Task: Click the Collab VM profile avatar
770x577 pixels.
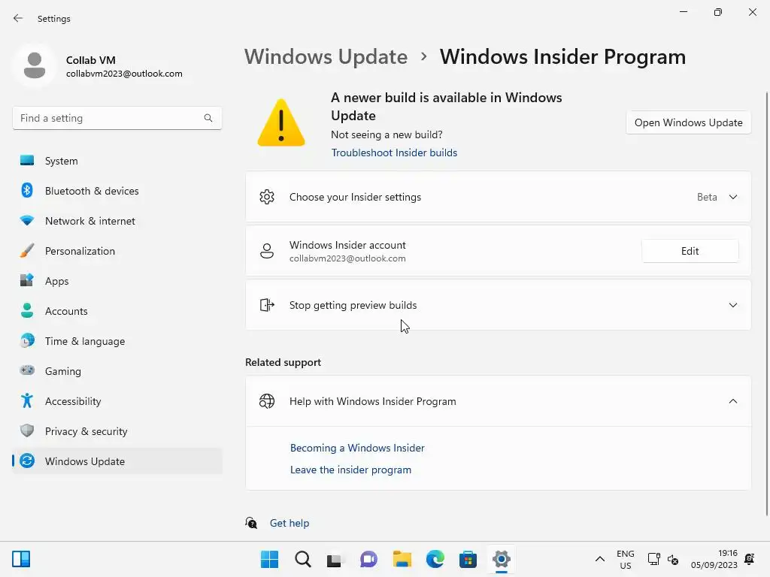Action: coord(35,65)
